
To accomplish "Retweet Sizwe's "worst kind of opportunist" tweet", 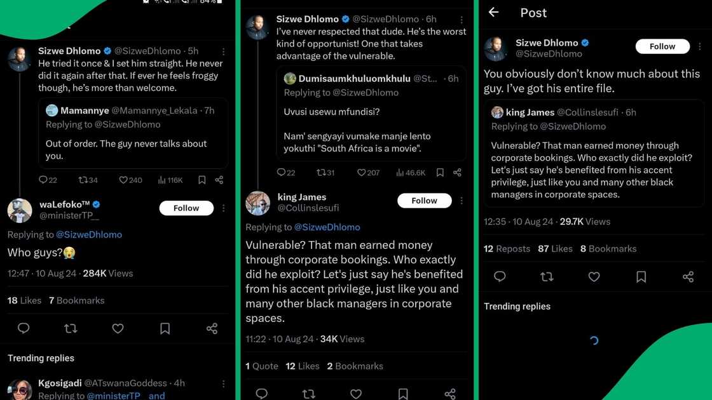I will tap(321, 173).
